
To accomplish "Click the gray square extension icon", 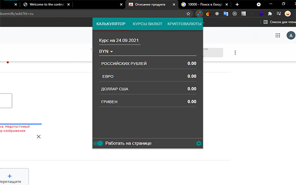I will pos(244,13).
